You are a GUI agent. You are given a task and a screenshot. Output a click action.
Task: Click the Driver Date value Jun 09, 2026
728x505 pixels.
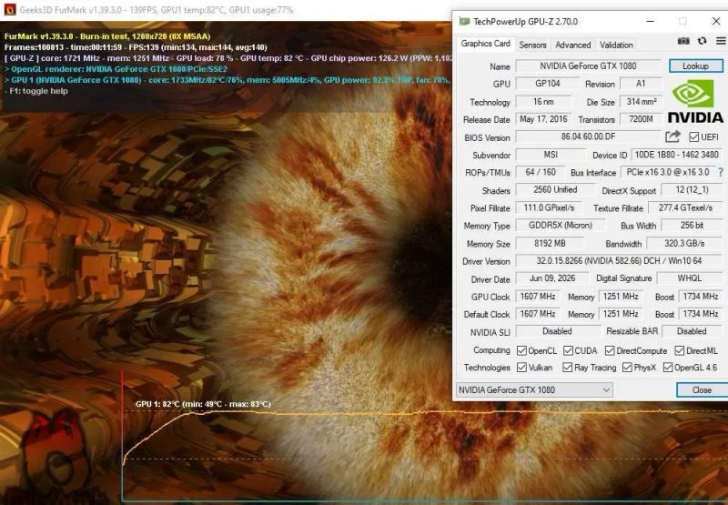point(552,278)
